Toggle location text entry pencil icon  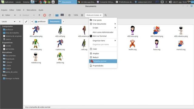[x=26, y=21]
